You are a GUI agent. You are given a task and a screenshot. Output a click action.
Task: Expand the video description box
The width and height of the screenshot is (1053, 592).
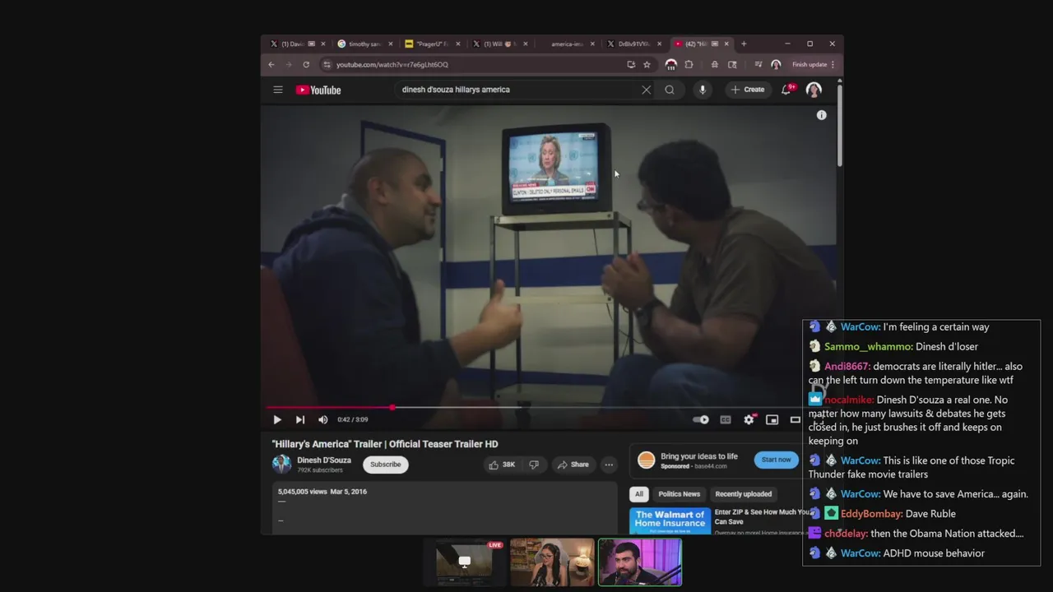click(x=444, y=507)
